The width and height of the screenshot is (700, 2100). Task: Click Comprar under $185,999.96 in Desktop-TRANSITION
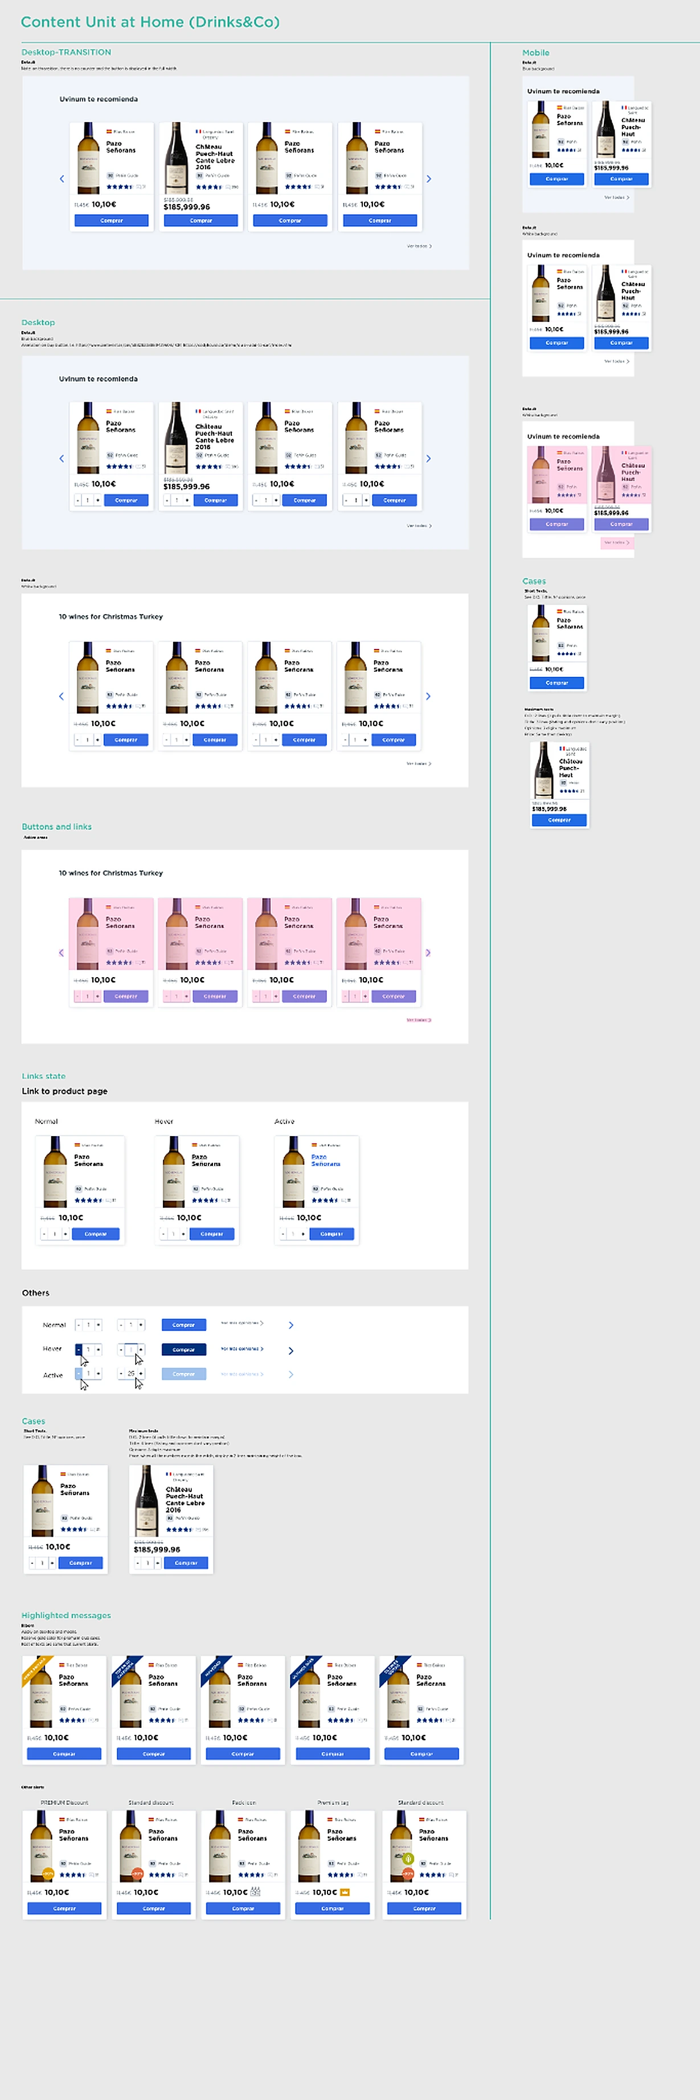[200, 220]
